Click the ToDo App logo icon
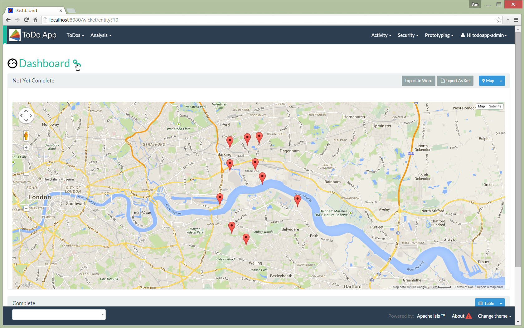This screenshot has width=524, height=328. coord(15,35)
